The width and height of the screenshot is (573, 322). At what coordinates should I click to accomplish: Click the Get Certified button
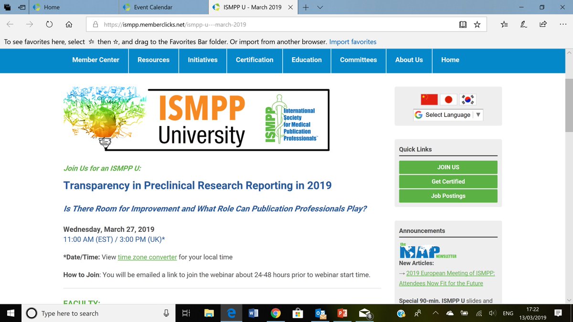point(448,181)
